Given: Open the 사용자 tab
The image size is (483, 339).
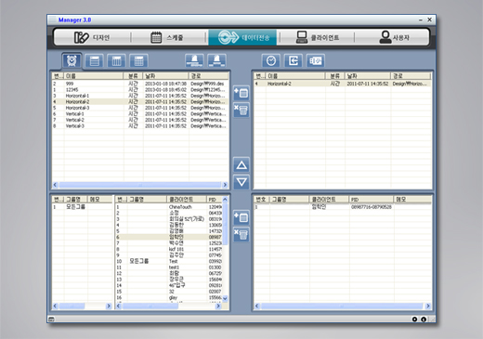Looking at the screenshot, I should [x=393, y=37].
